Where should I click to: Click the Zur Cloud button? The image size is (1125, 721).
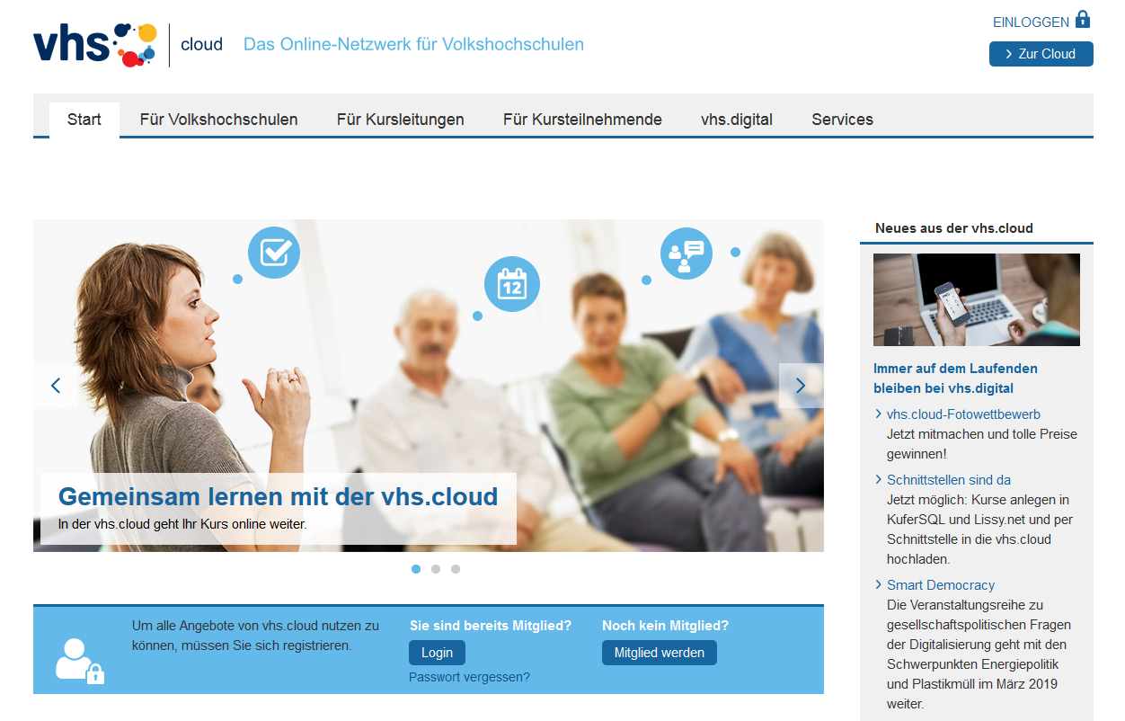pos(1041,54)
